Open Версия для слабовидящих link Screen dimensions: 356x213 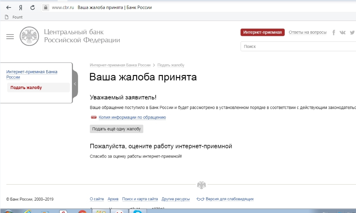[x=230, y=199]
